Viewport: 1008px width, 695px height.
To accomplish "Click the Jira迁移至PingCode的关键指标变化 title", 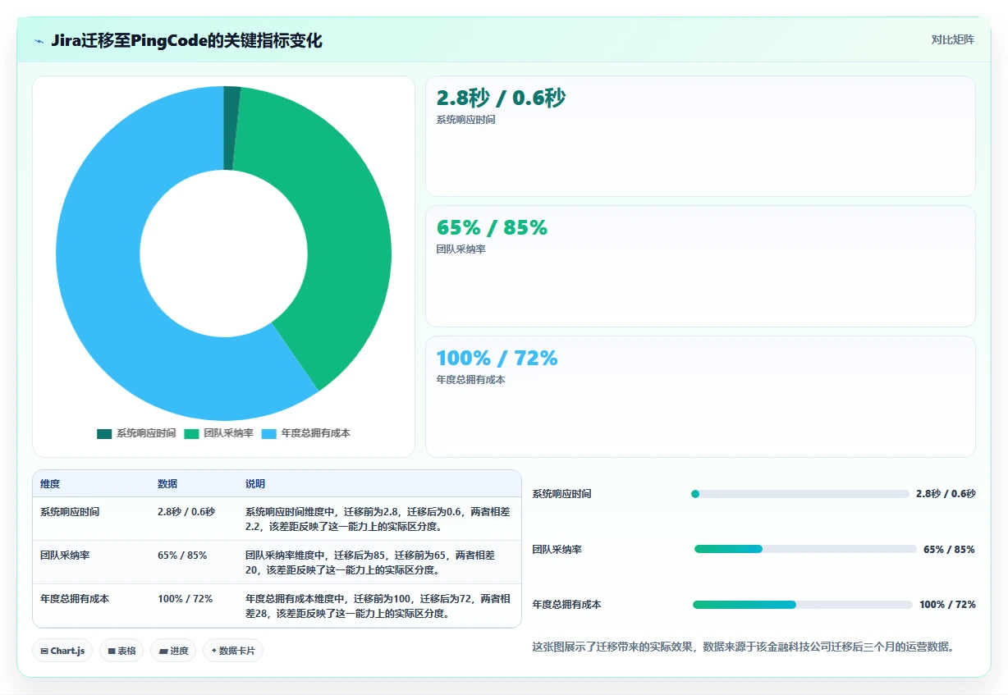I will pyautogui.click(x=186, y=40).
